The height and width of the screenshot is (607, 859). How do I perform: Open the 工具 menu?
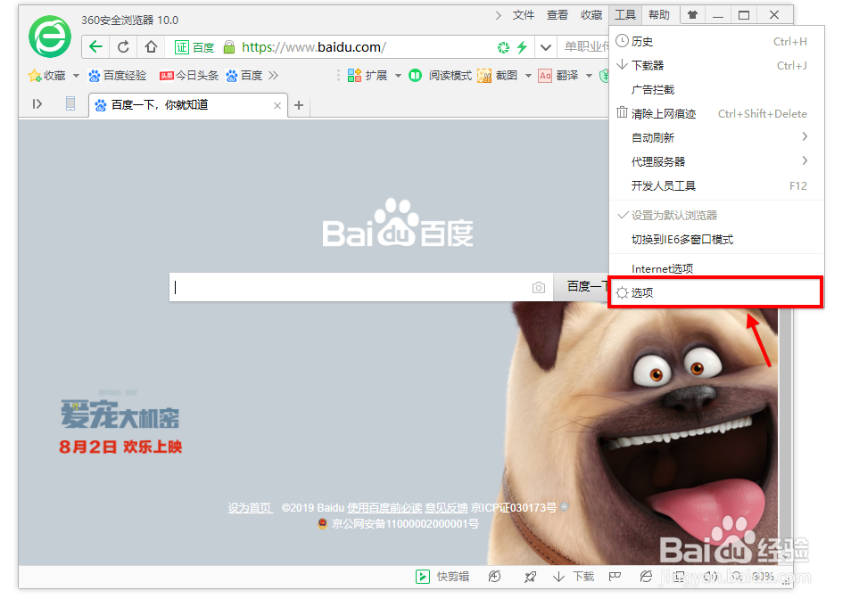625,15
